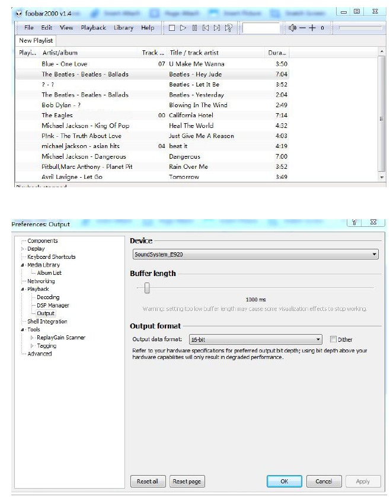Viewport: 390px width, 497px height.
Task: Select track California Hotel
Action: pyautogui.click(x=152, y=116)
